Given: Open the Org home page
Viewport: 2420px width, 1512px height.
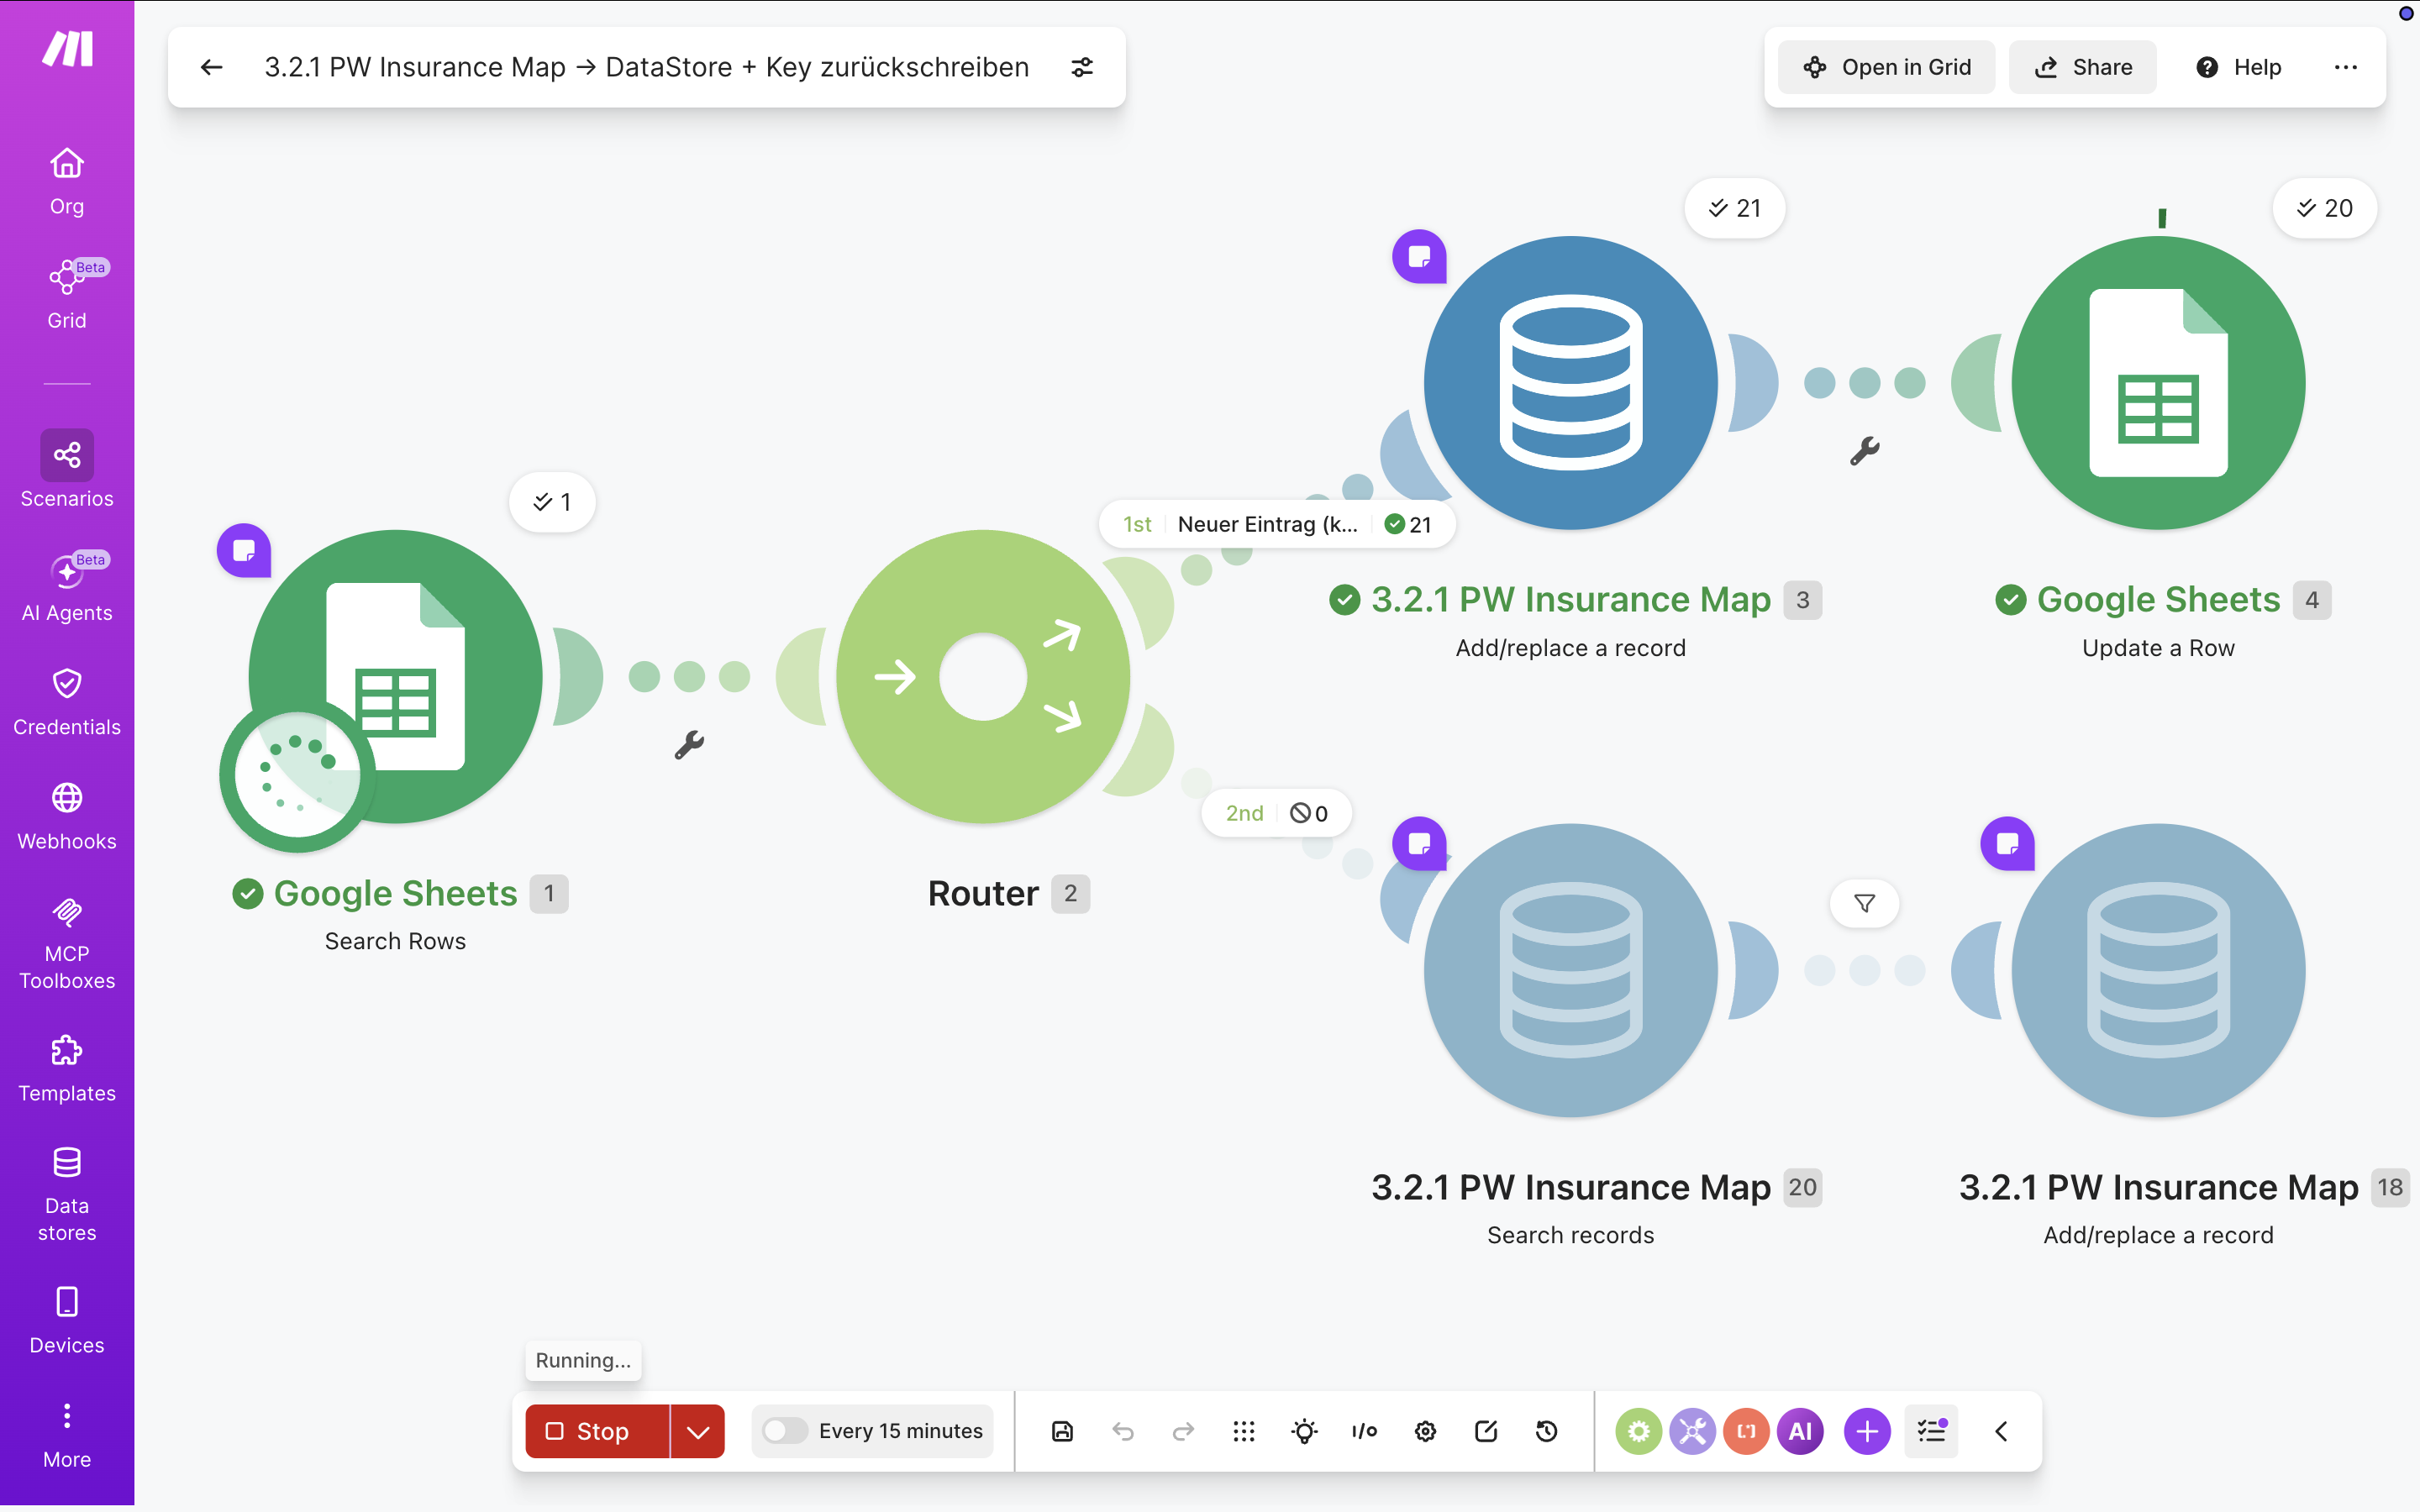Looking at the screenshot, I should [67, 181].
